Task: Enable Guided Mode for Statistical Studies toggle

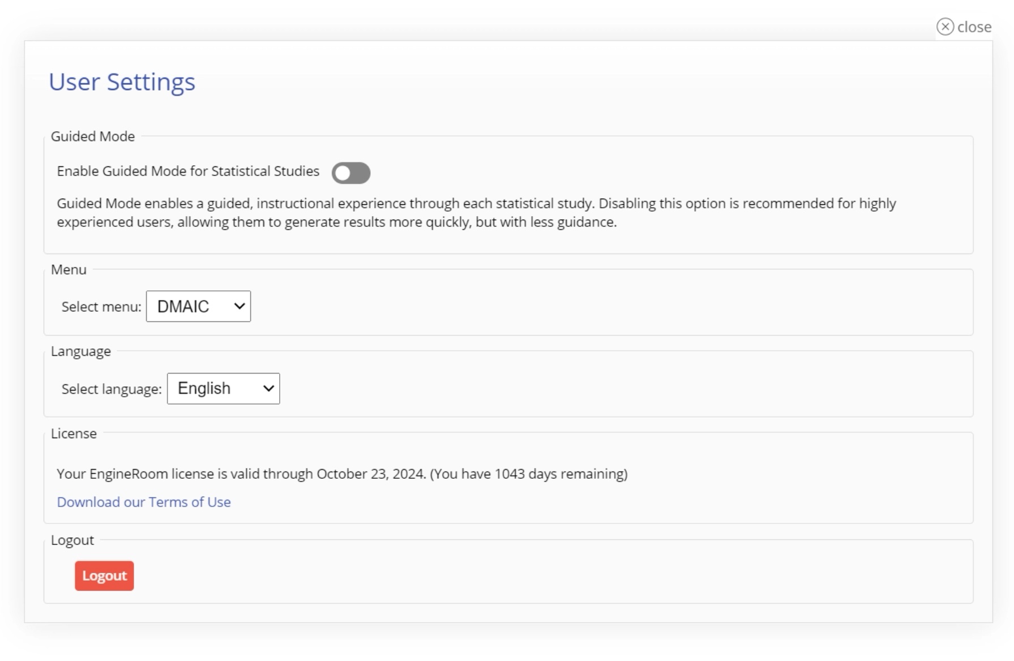Action: 351,173
